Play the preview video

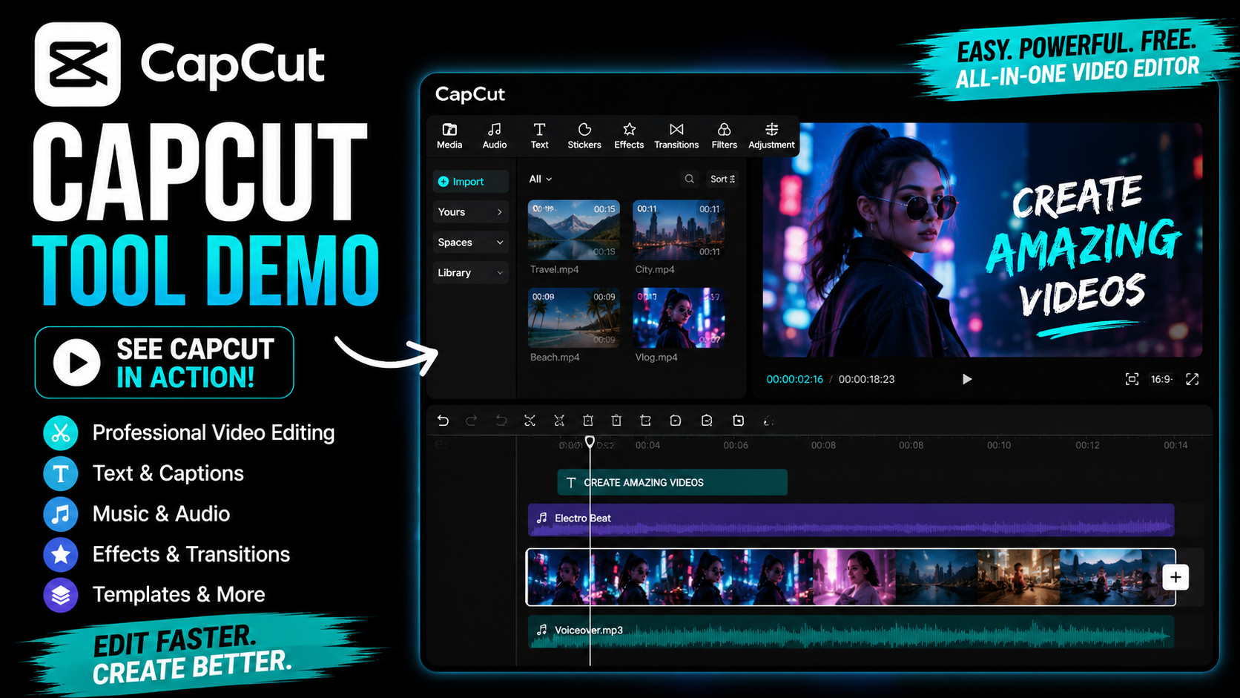click(x=967, y=379)
